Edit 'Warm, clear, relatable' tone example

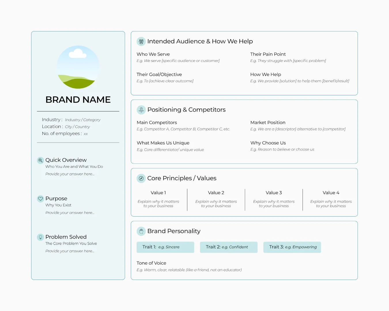189,270
